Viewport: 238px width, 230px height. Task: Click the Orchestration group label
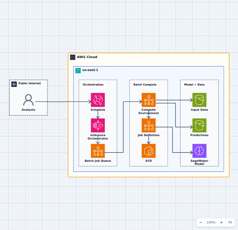click(93, 85)
